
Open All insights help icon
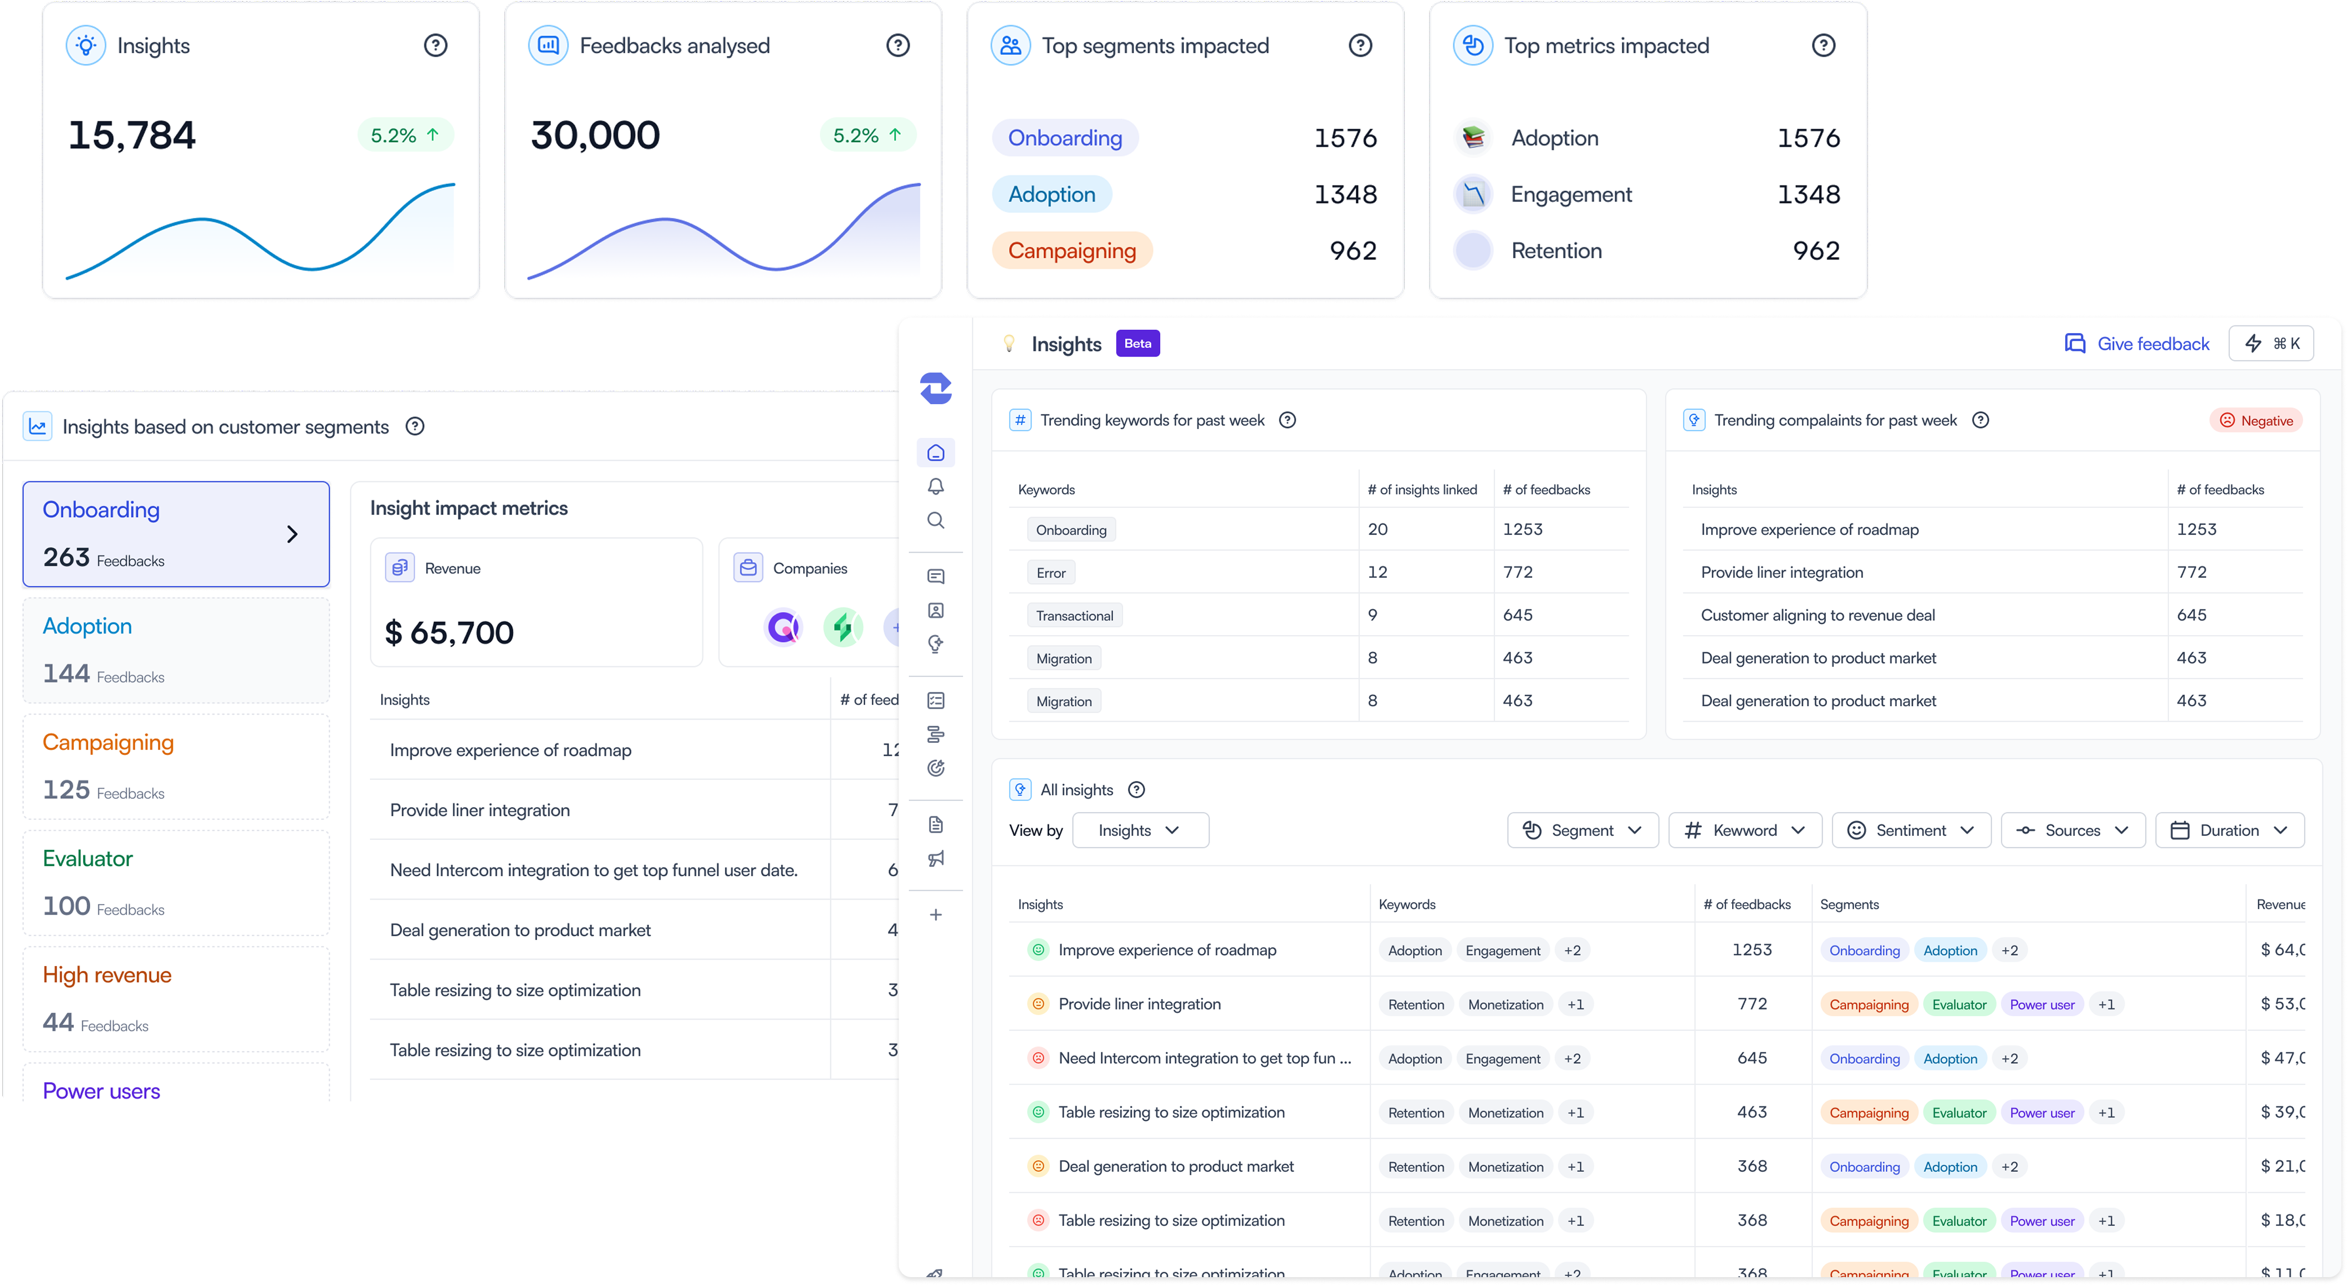pos(1136,790)
